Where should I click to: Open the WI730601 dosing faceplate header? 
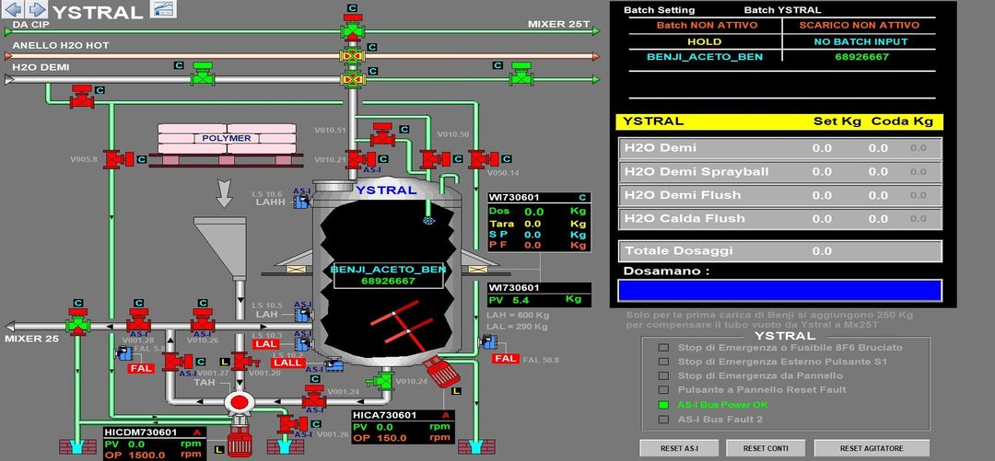539,198
